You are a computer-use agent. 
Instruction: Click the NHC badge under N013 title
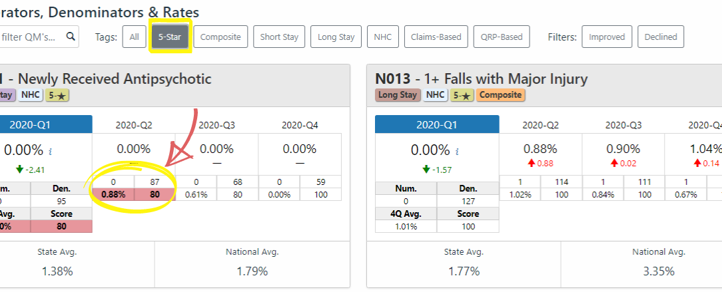[435, 95]
